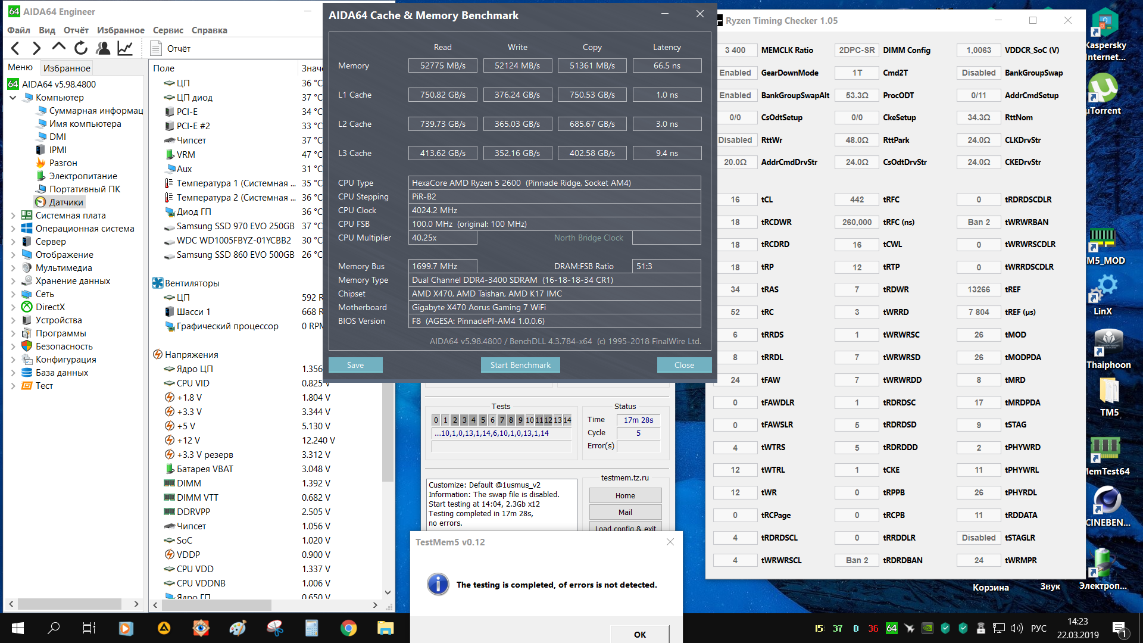Select the Датчики tree item
Image resolution: width=1143 pixels, height=643 pixels.
coord(65,202)
